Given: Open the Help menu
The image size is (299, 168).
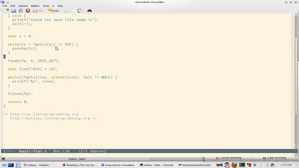Looking at the screenshot, I should click(x=60, y=6).
